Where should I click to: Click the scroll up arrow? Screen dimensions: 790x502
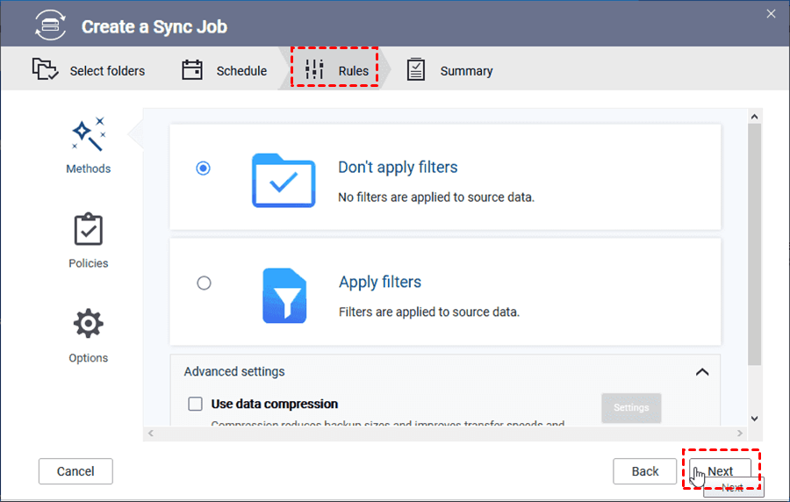754,116
